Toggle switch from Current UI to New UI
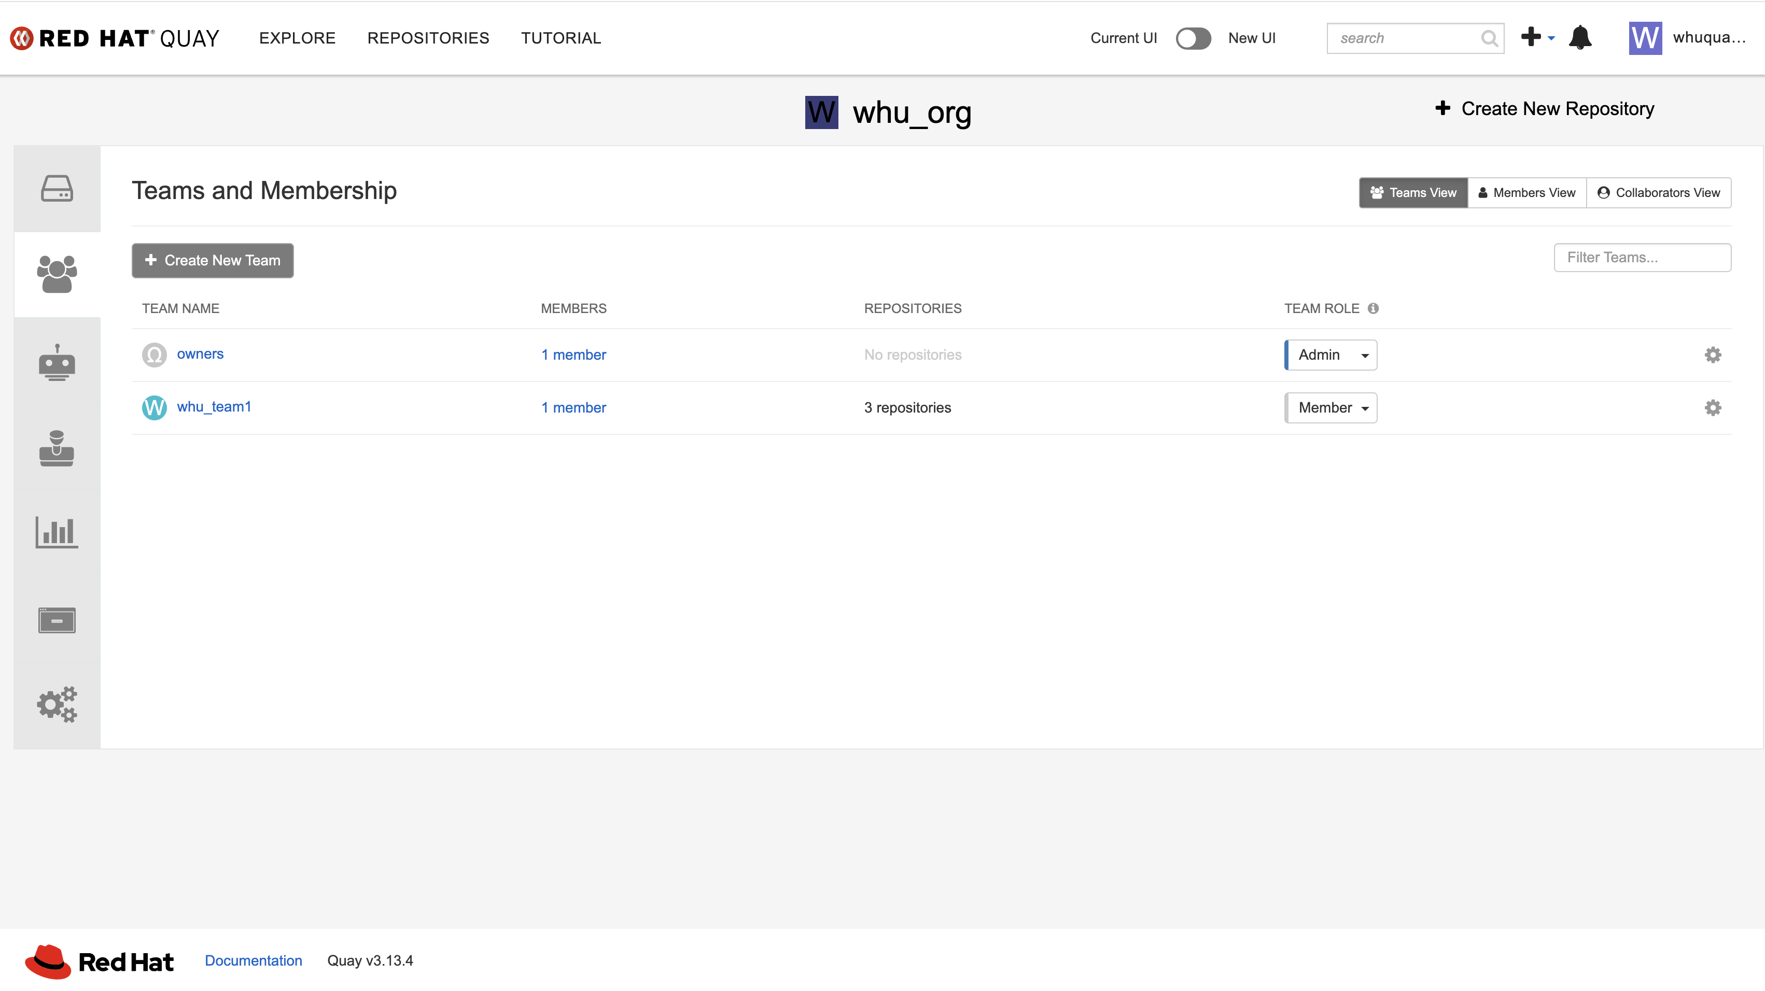Image resolution: width=1765 pixels, height=991 pixels. [1193, 38]
